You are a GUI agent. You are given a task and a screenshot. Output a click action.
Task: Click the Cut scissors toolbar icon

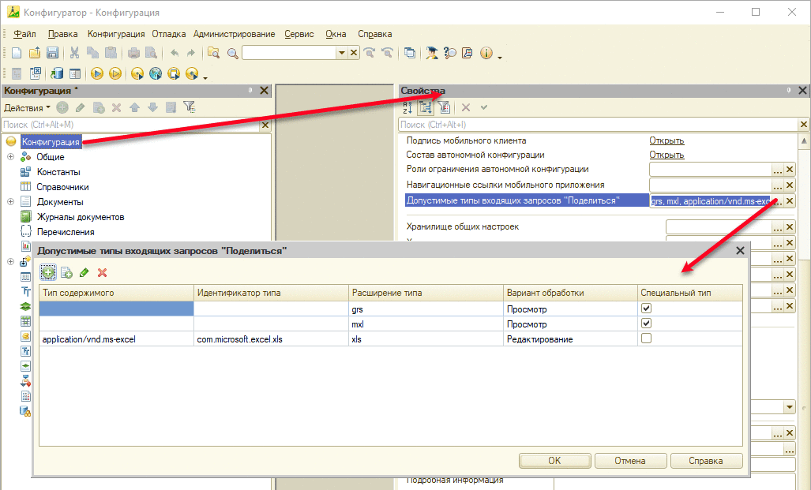click(74, 53)
